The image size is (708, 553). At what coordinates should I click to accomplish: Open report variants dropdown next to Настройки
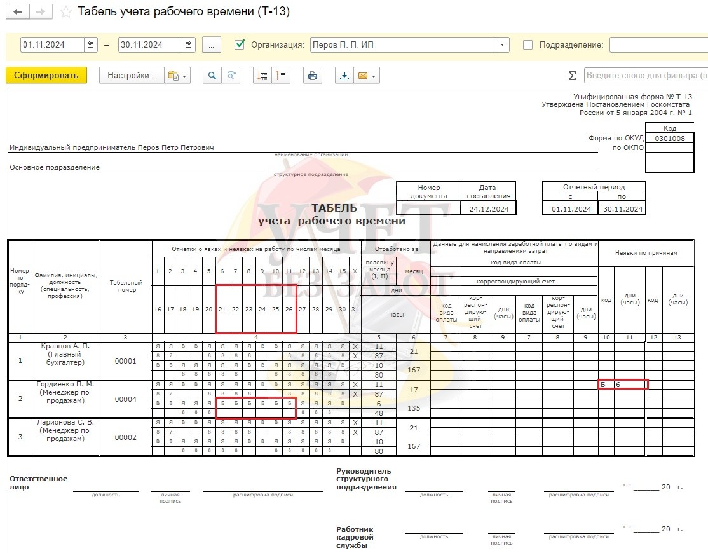click(177, 76)
